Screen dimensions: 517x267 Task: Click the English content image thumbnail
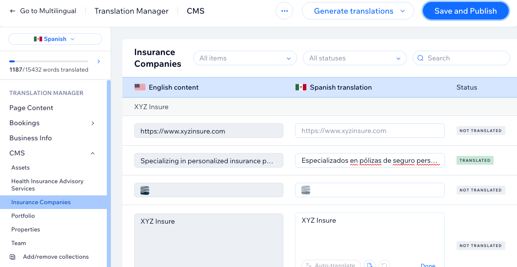145,191
